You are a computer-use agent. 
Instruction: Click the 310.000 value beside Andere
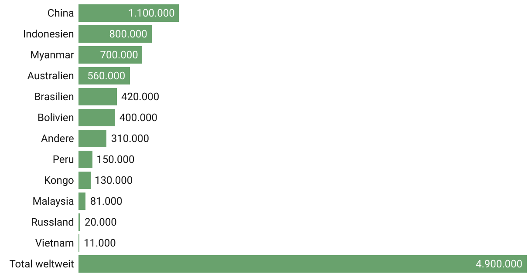pos(130,138)
